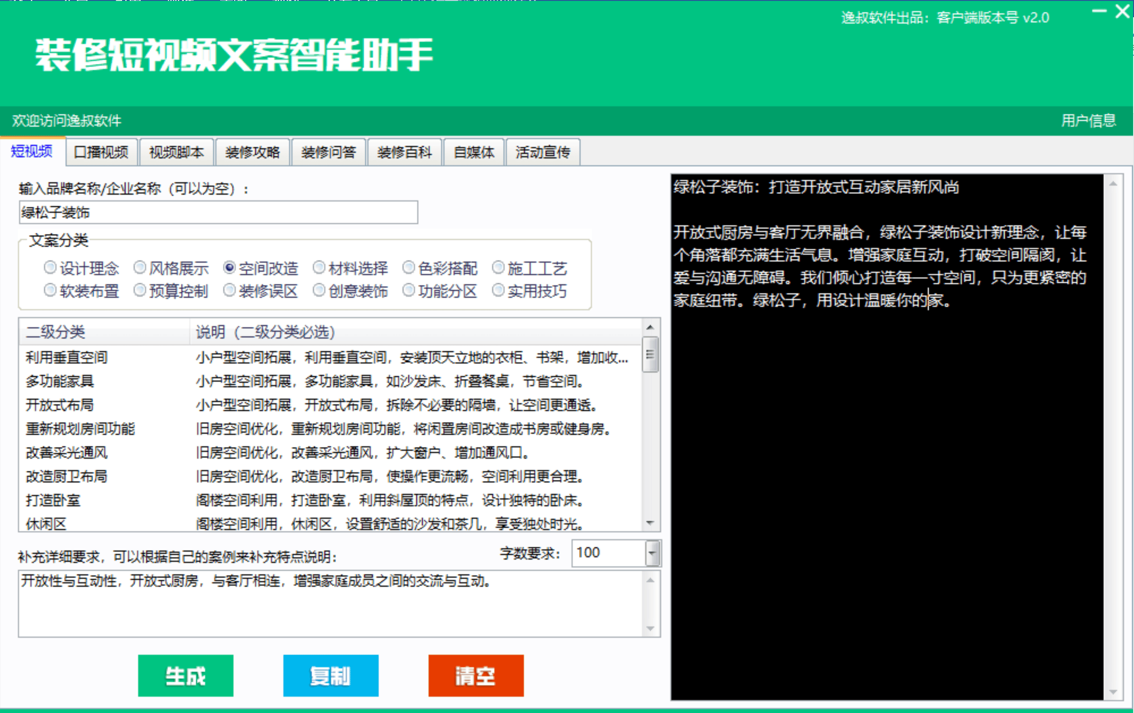This screenshot has width=1134, height=713.
Task: Select the 软装布置 radio option
Action: [x=50, y=291]
